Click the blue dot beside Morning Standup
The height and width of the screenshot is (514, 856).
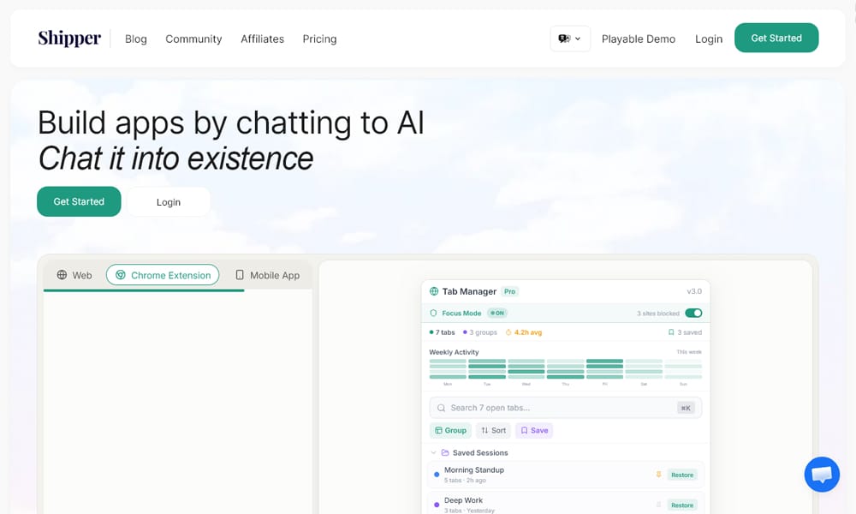pyautogui.click(x=437, y=475)
